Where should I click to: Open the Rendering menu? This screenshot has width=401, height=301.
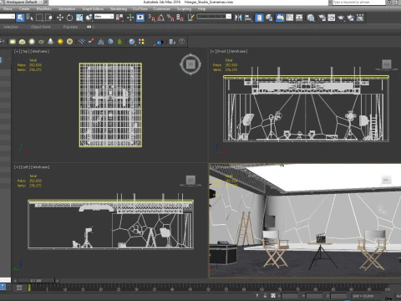(119, 9)
